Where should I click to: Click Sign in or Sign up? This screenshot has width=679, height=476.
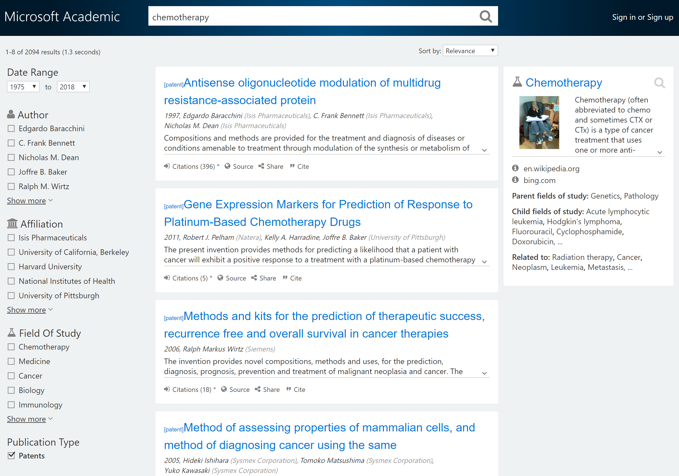pyautogui.click(x=642, y=17)
